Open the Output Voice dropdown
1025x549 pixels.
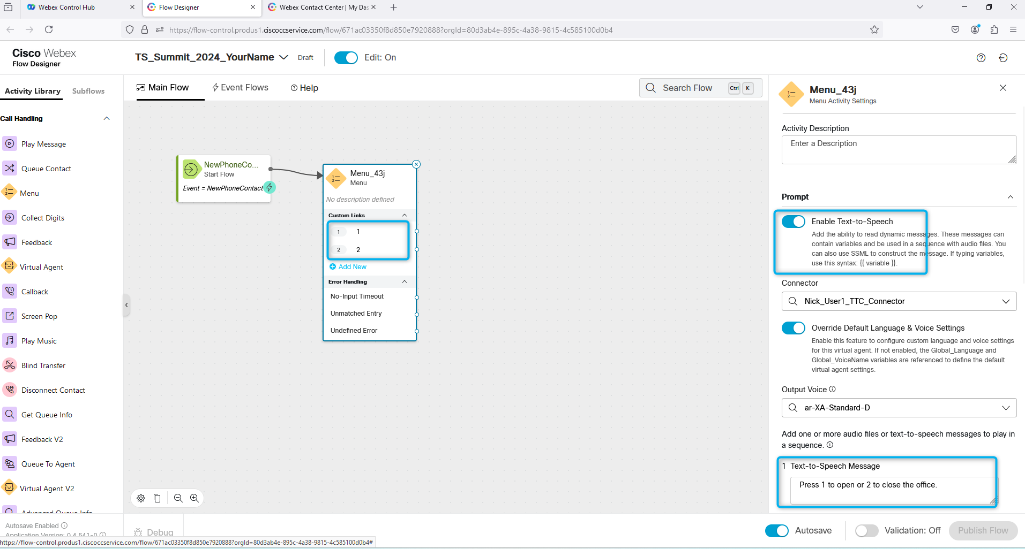coord(899,408)
